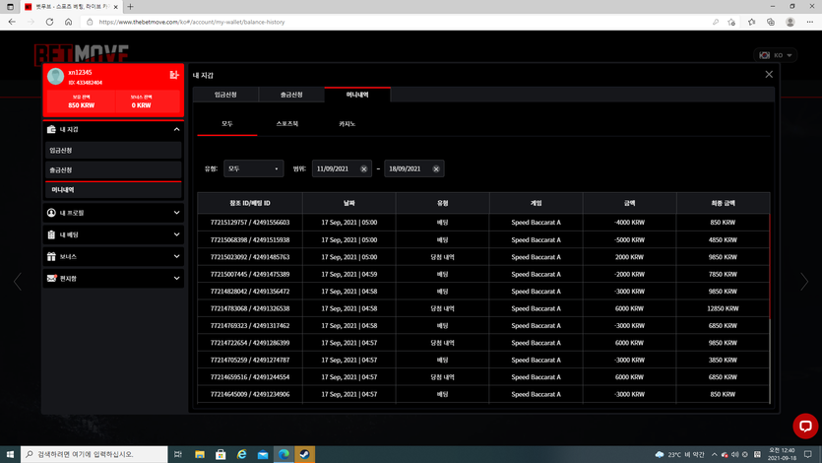Expand the 내 베팅 section
This screenshot has height=463, width=822.
click(176, 234)
